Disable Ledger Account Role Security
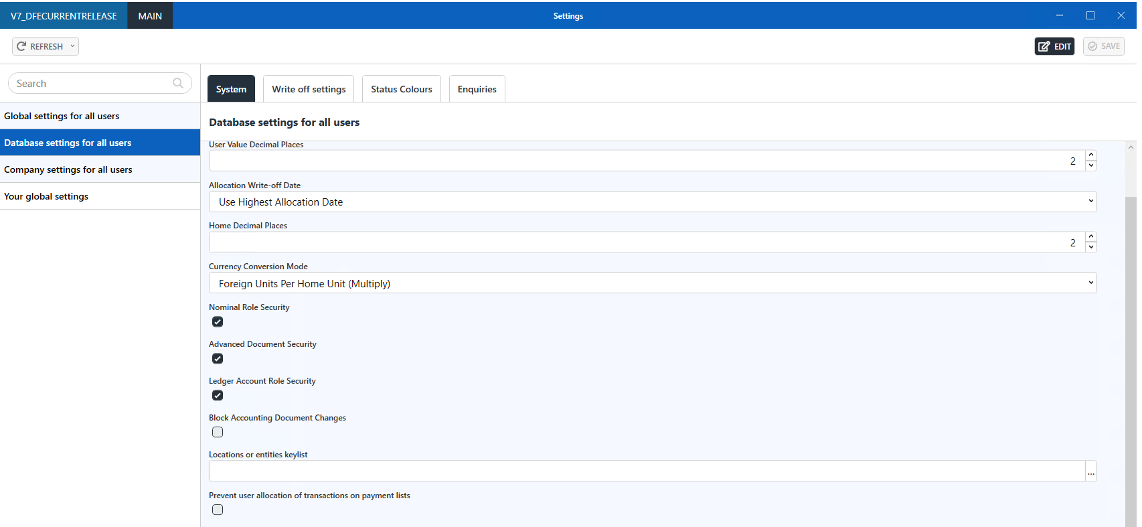 [x=218, y=396]
